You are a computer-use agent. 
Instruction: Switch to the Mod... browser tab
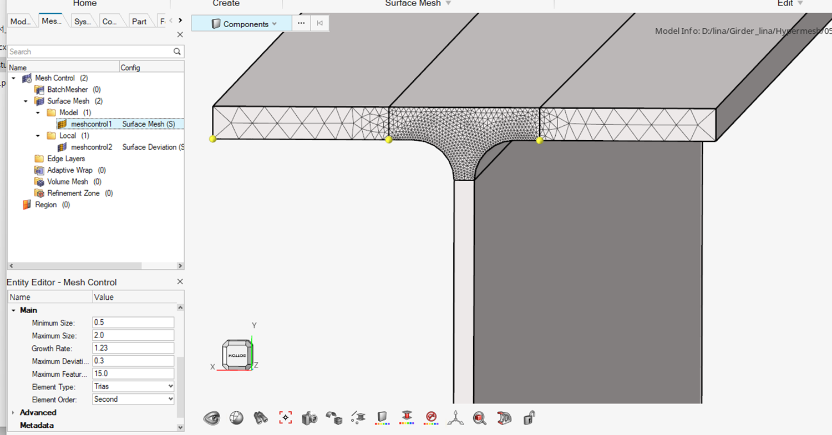pyautogui.click(x=21, y=22)
